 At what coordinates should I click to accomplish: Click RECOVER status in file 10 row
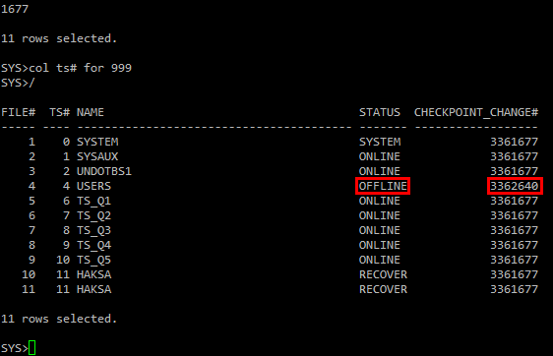pyautogui.click(x=383, y=274)
